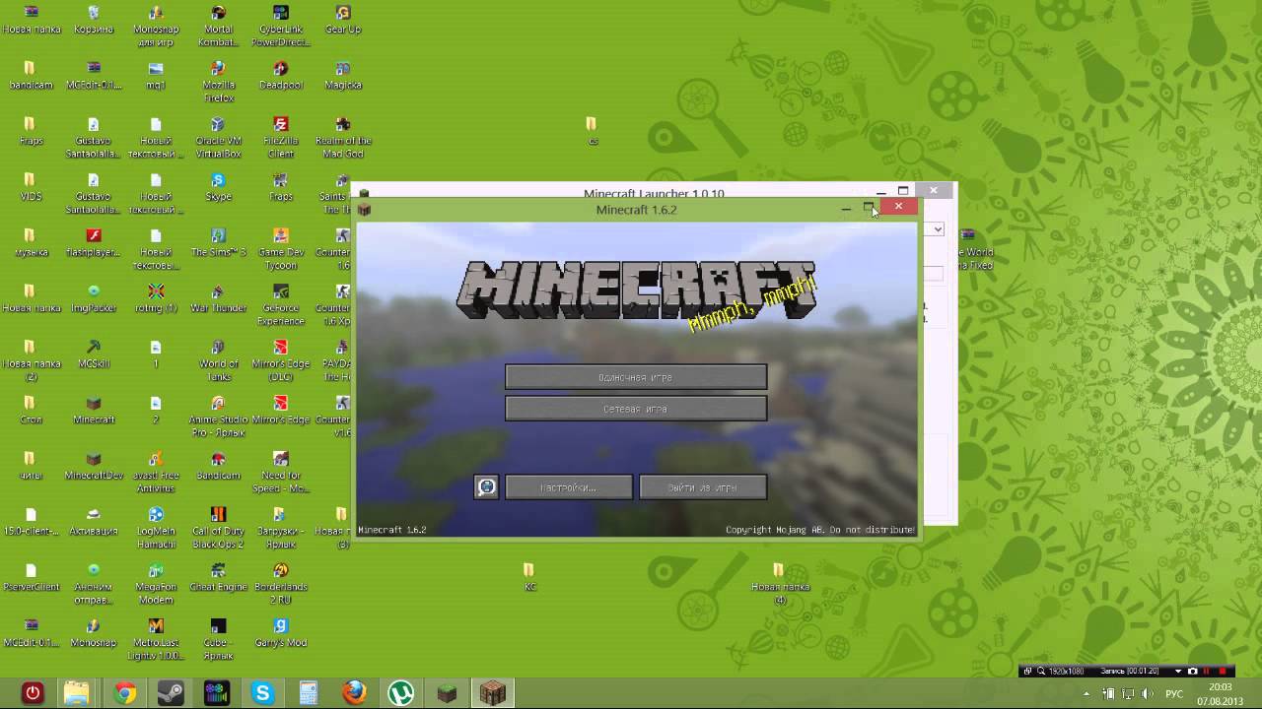1262x709 pixels.
Task: Select the Mozilla Firefox desktop shortcut
Action: [x=218, y=83]
